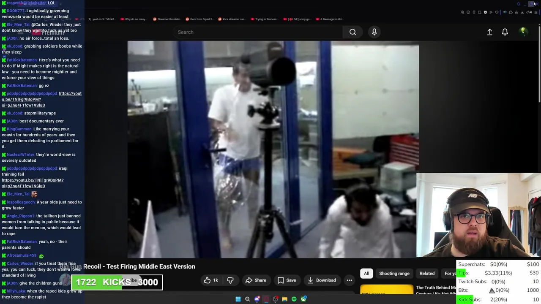Open the 'Why do so many...' tab
The image size is (541, 304).
[134, 19]
